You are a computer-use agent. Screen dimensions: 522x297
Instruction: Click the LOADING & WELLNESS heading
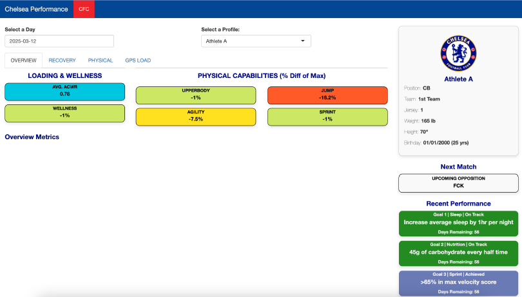tap(65, 75)
